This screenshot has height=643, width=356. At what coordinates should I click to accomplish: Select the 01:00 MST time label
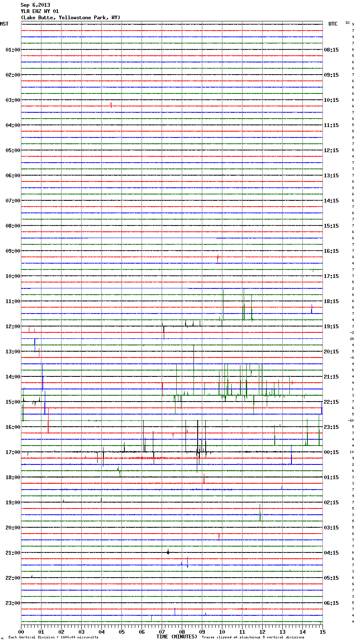coord(13,50)
